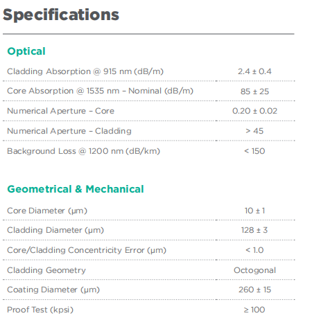Click the Core Absorption @ 1535 nm label
312x318 pixels.
pyautogui.click(x=100, y=91)
